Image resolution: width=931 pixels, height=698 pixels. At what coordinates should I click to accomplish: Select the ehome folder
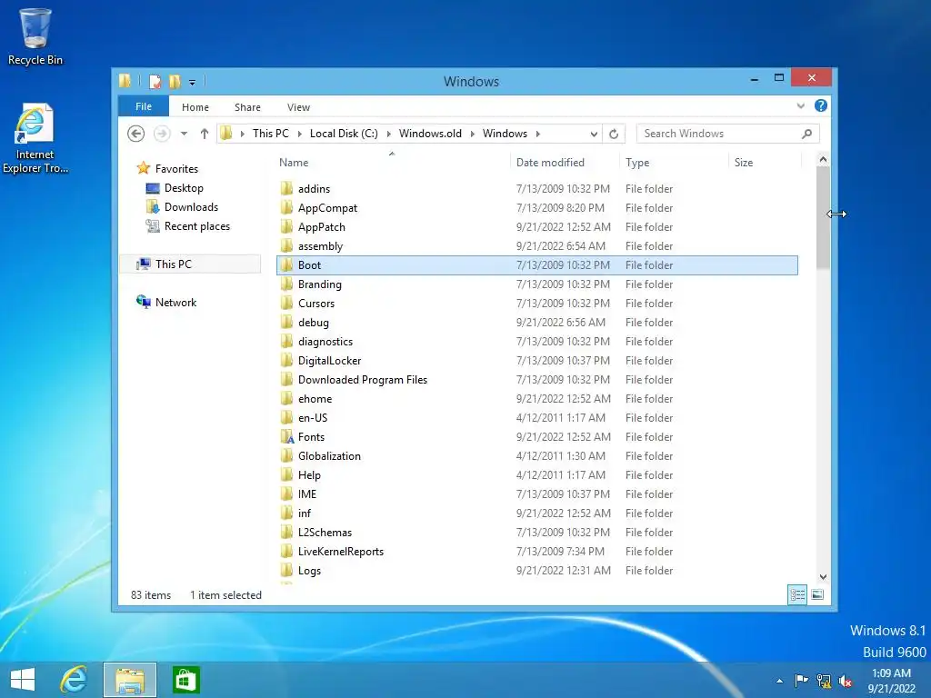click(x=315, y=399)
